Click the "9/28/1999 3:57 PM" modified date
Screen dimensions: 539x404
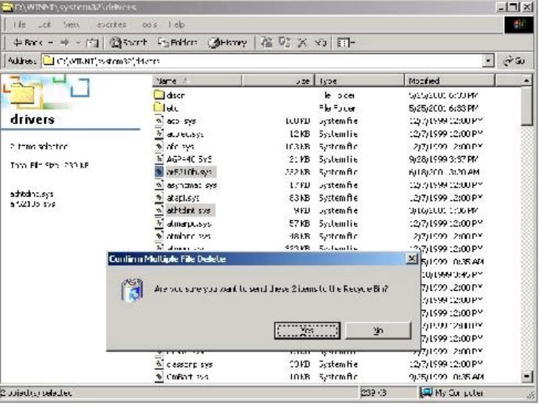click(443, 159)
